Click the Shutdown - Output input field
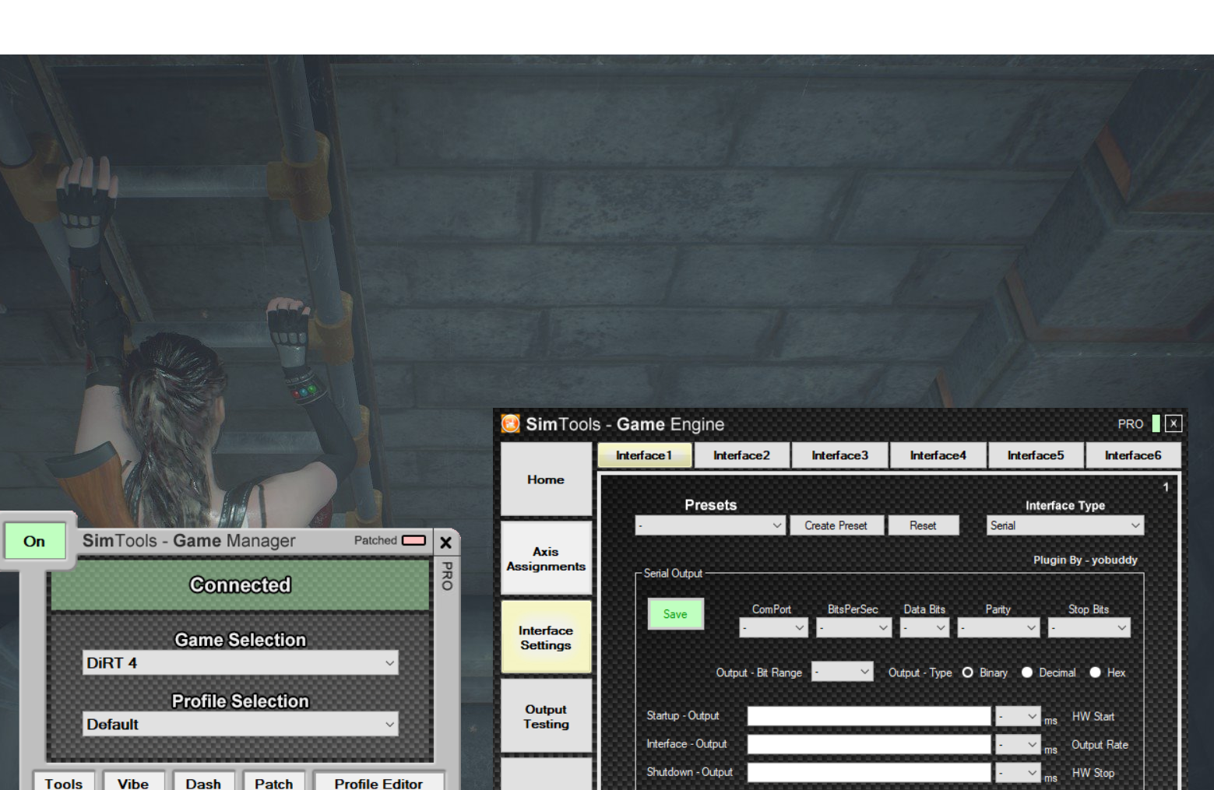The height and width of the screenshot is (790, 1214). [x=869, y=773]
